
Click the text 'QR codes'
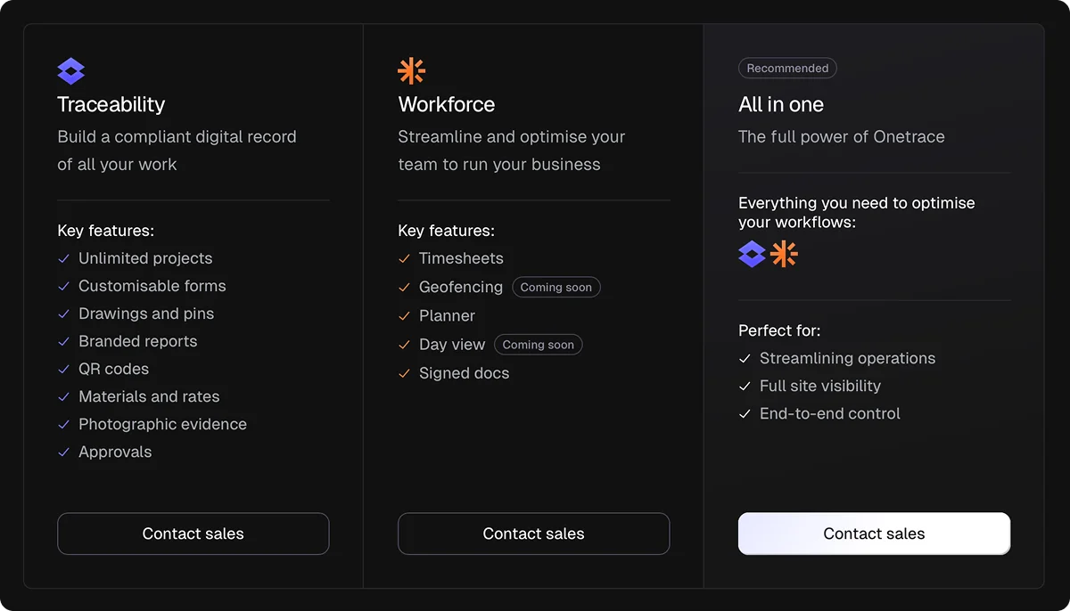(114, 369)
